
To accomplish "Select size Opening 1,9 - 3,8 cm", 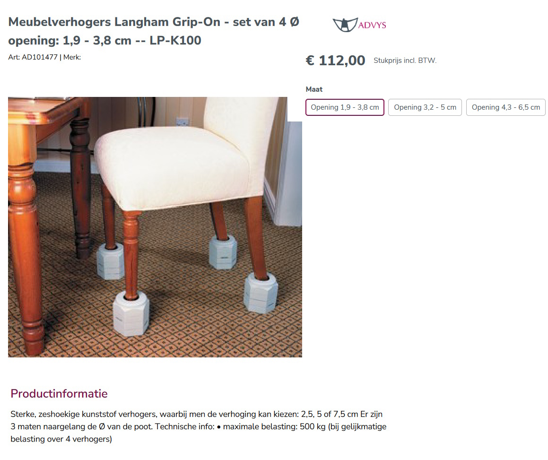I will [x=345, y=107].
